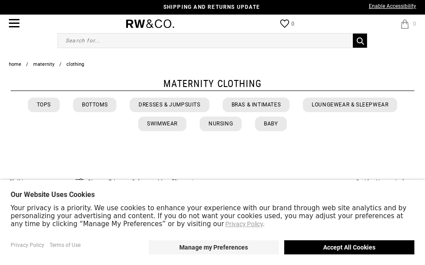Click the Enable Accessibility link
This screenshot has width=425, height=265.
click(x=392, y=6)
